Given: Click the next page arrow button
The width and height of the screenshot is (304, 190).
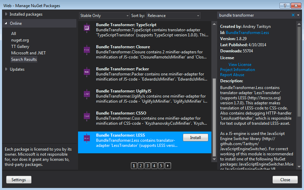Looking at the screenshot, I should click(x=168, y=166).
